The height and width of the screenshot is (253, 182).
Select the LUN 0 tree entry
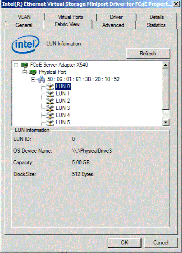pyautogui.click(x=63, y=86)
